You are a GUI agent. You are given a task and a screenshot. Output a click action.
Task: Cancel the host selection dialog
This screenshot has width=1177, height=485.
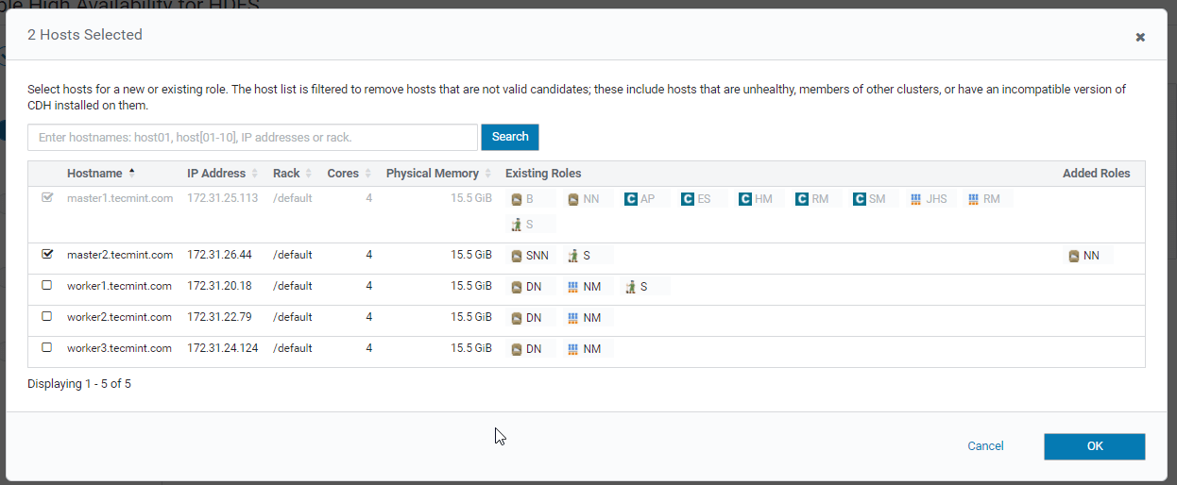(985, 446)
